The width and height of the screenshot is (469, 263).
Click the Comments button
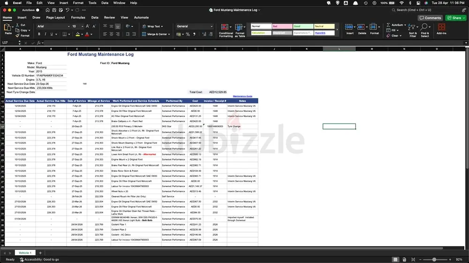(430, 18)
